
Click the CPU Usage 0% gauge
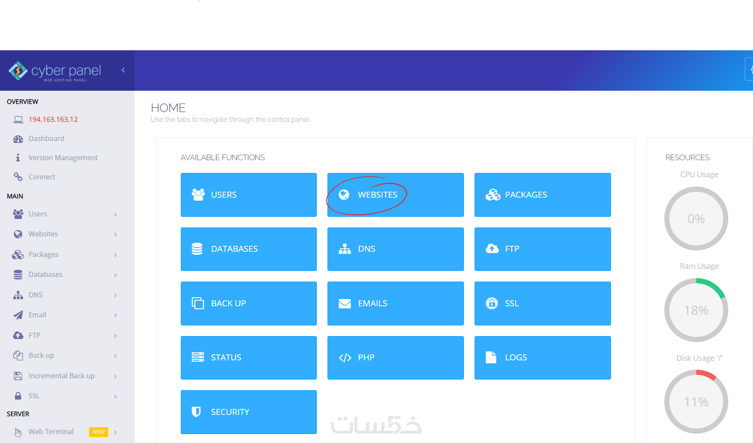(x=696, y=219)
